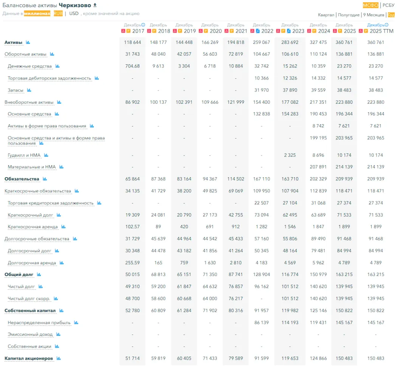The width and height of the screenshot is (397, 368).
Task: Open the Чистый долг label link
Action: (x=21, y=287)
